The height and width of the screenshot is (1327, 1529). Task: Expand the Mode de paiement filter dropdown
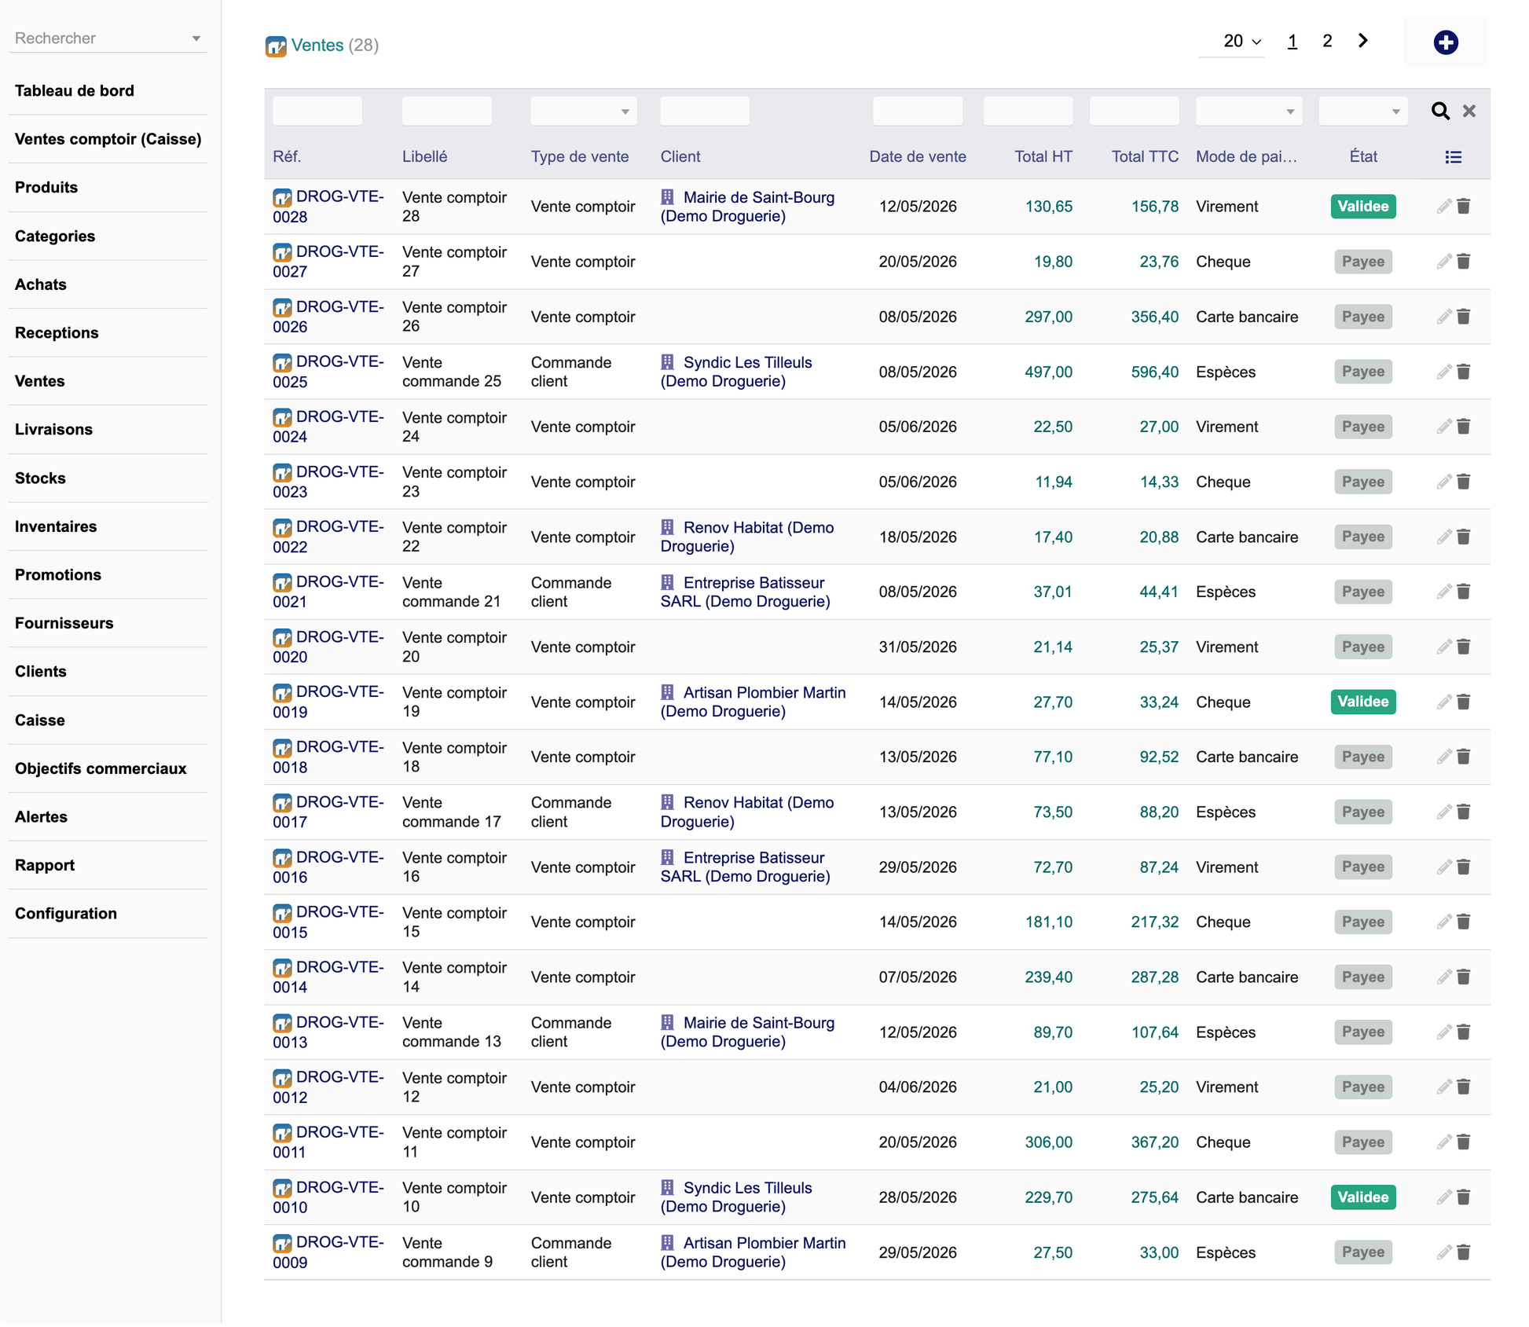coord(1248,111)
